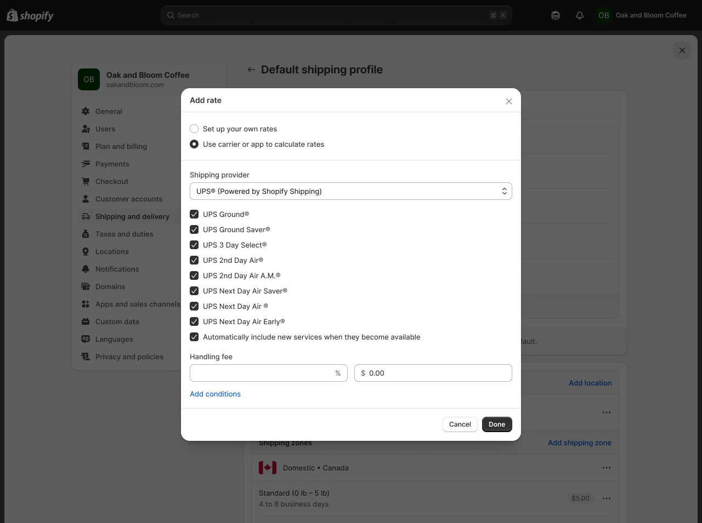This screenshot has height=523, width=702.
Task: Uncheck UPS 2nd Day Air® checkbox
Action: coord(194,260)
